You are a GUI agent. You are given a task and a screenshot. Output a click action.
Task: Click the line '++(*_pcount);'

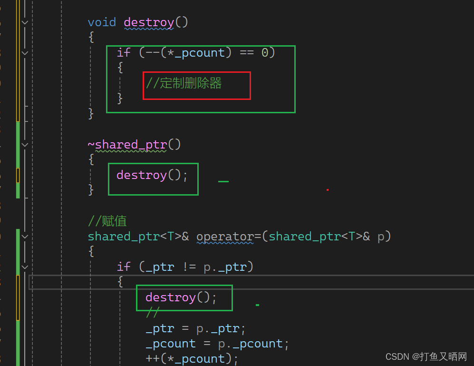pyautogui.click(x=192, y=359)
